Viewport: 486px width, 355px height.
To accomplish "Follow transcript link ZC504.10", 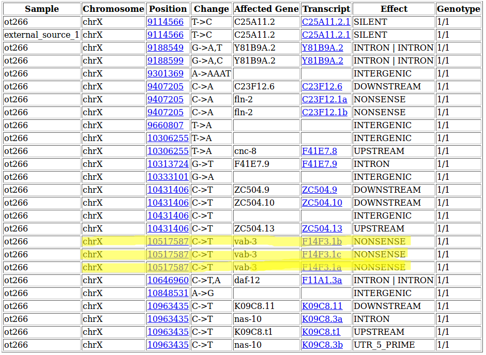I will click(322, 203).
